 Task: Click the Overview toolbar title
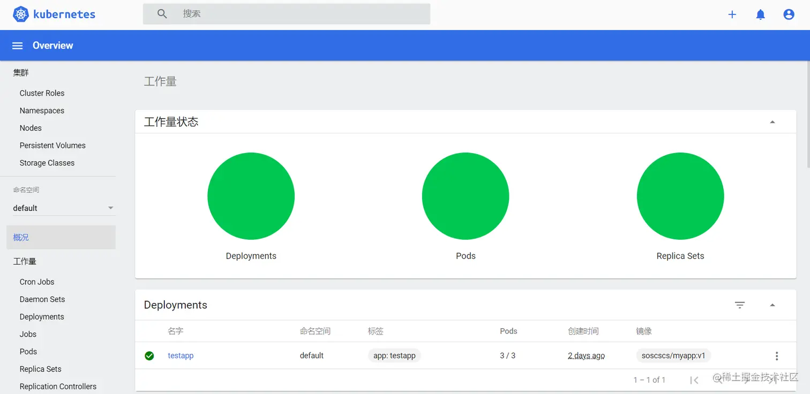[52, 46]
